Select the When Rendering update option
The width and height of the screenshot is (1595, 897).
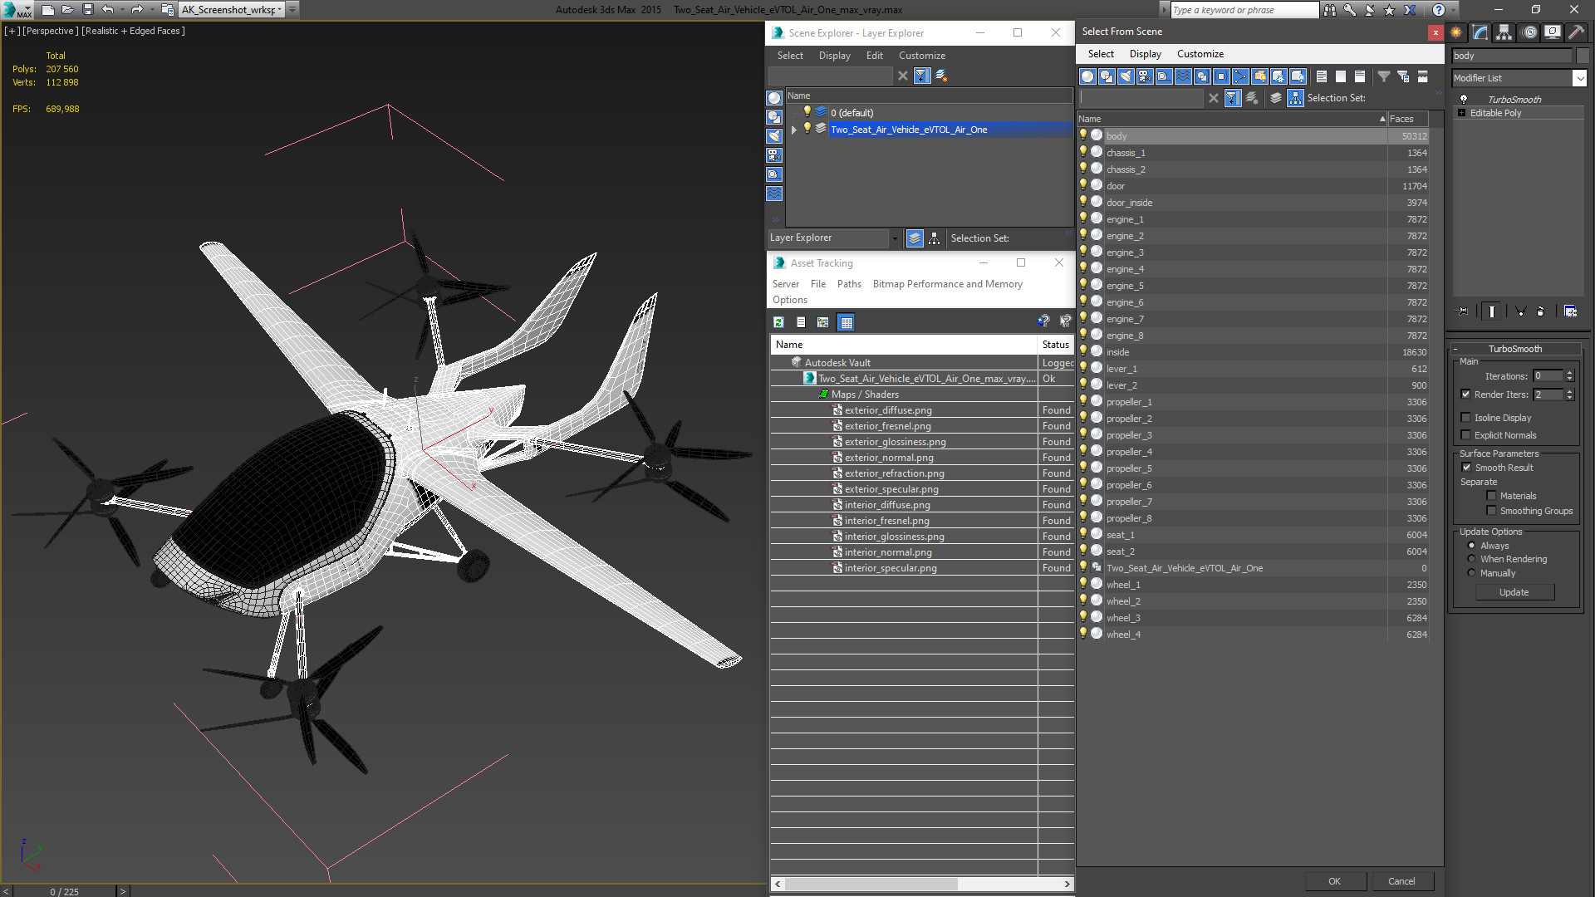click(1472, 559)
